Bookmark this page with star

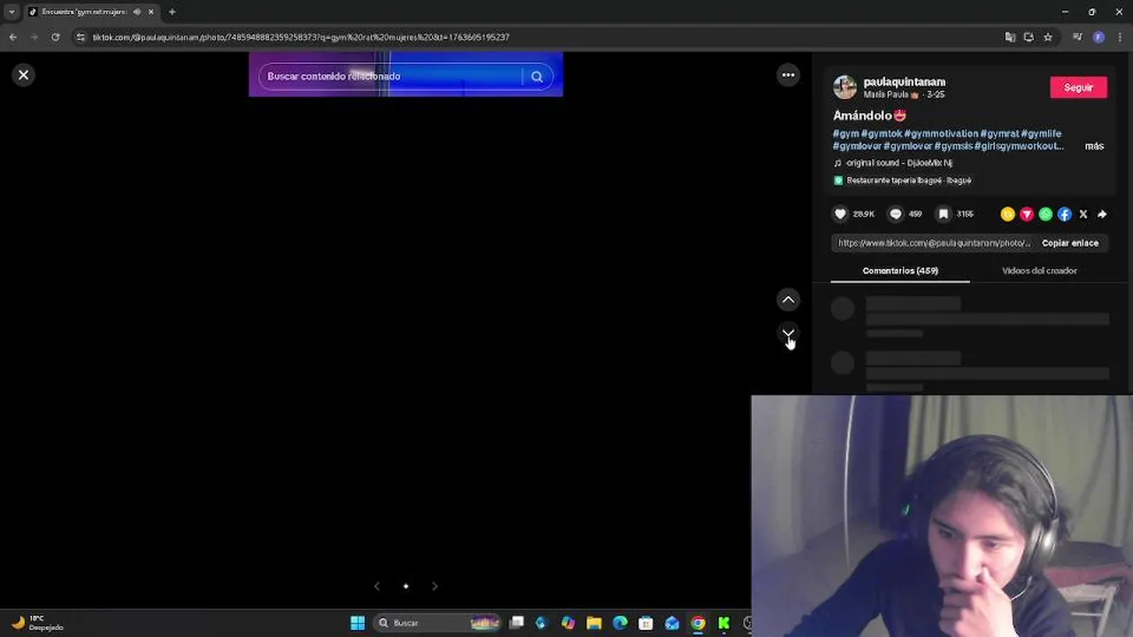tap(1048, 37)
